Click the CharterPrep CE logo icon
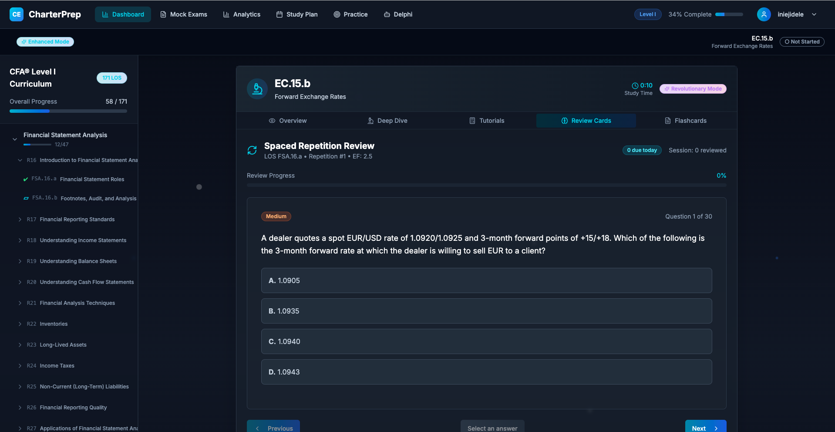The image size is (835, 432). click(17, 14)
